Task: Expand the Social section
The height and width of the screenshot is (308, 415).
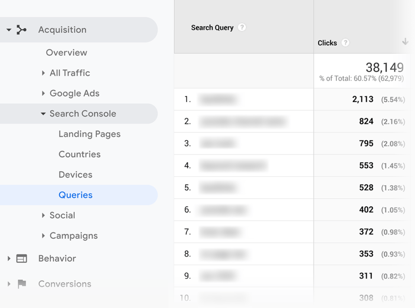Action: [x=43, y=215]
